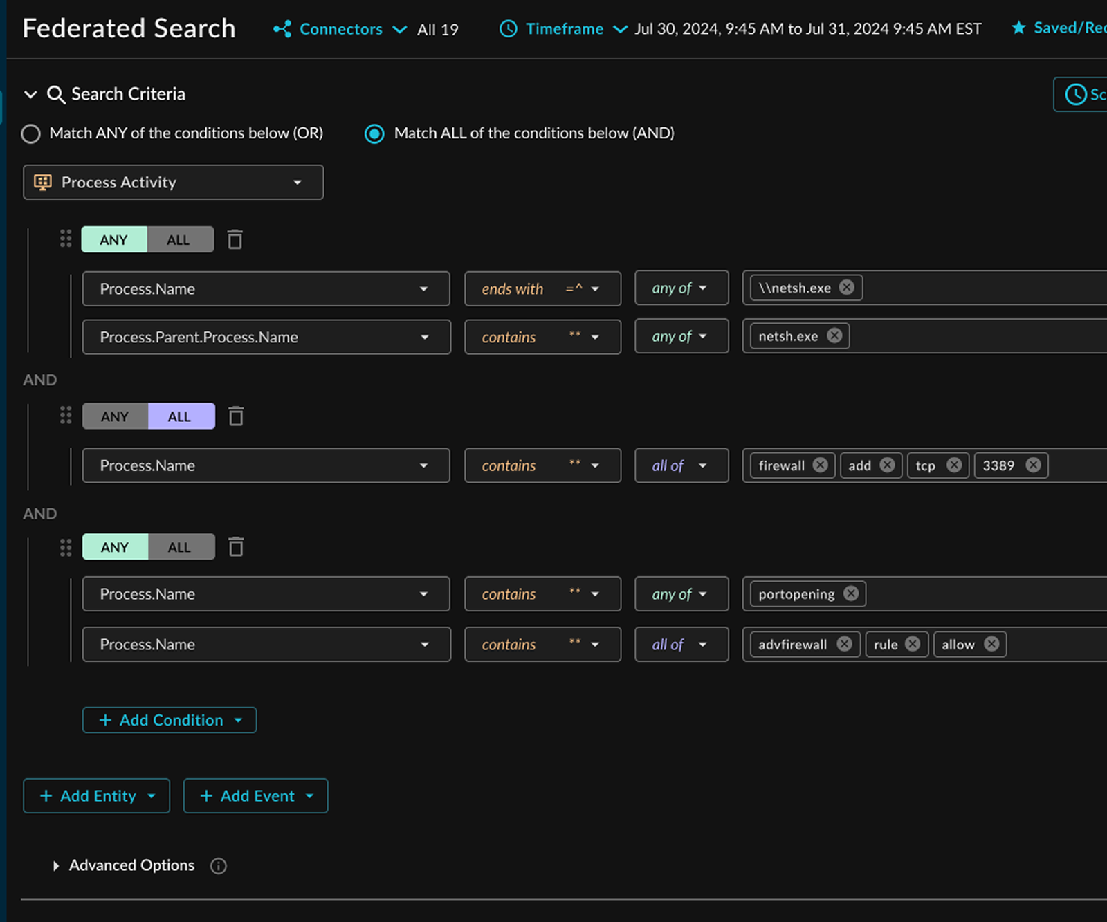Open 'contains' operator in advfirewall row
Screen dimensions: 1107x922
[x=542, y=644]
